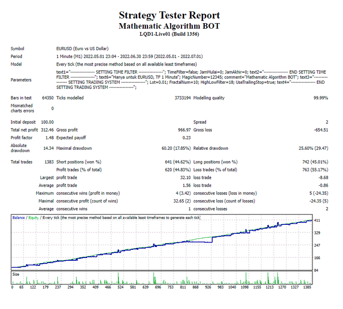Click the 'Modelling quality' value 99.99%
343x309 pixels.
coord(321,98)
